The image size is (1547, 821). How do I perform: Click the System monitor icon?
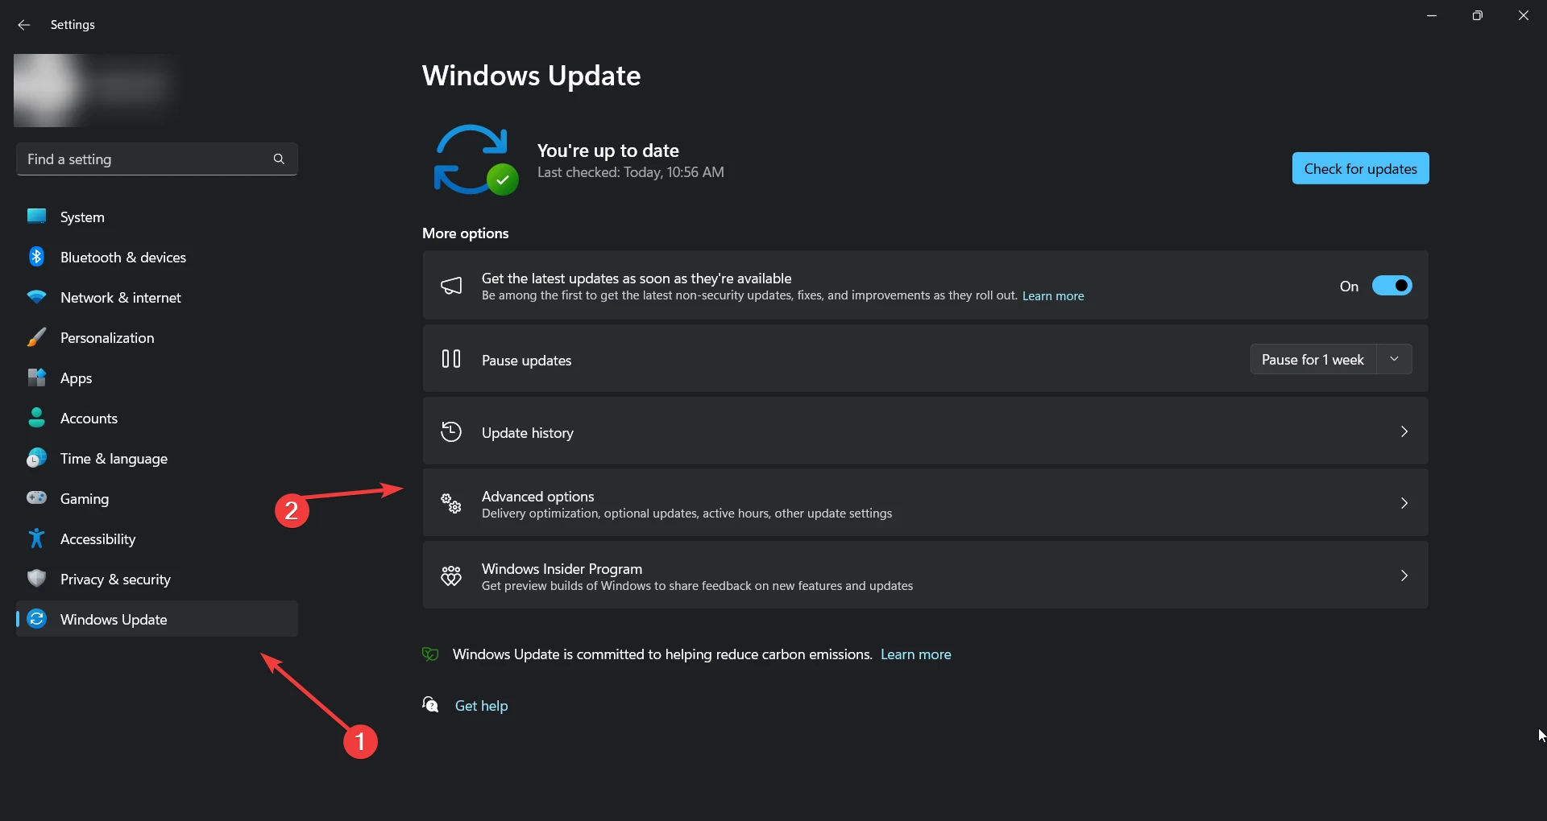tap(36, 217)
